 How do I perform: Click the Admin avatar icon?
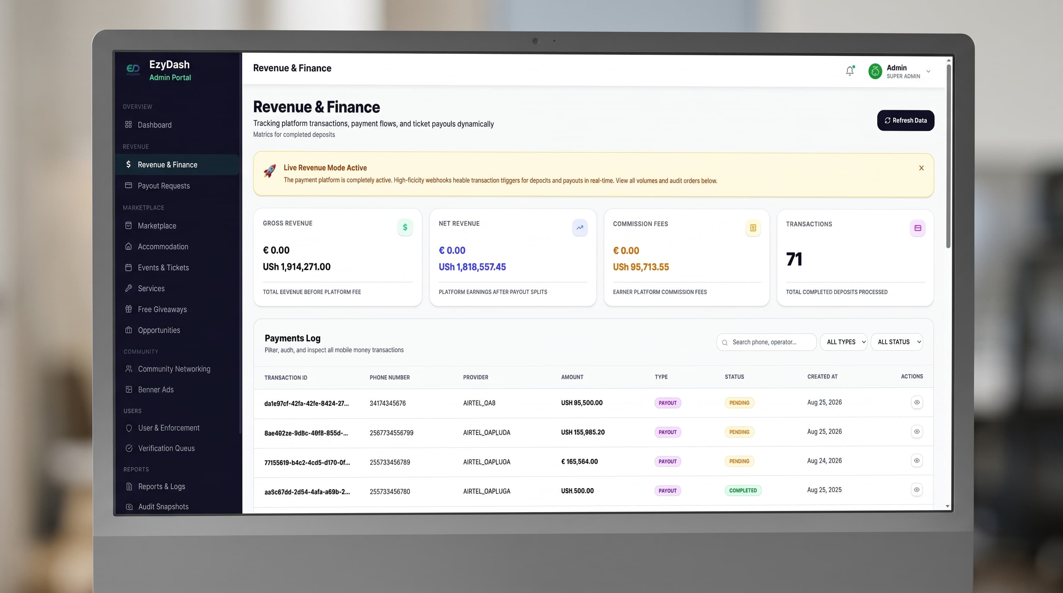point(875,71)
